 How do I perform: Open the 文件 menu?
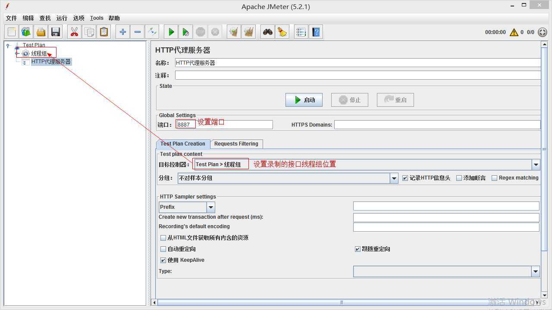(x=11, y=18)
